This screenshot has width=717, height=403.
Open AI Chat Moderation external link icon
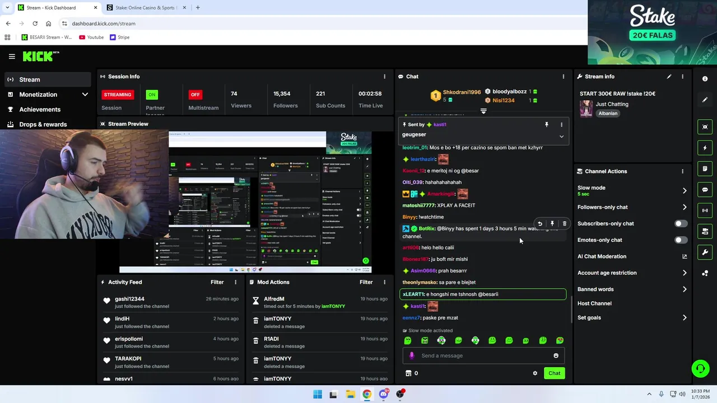pyautogui.click(x=685, y=256)
